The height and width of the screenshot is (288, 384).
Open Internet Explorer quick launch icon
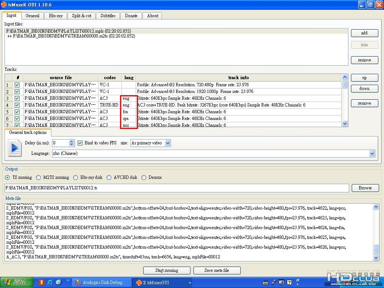[x=50, y=282]
